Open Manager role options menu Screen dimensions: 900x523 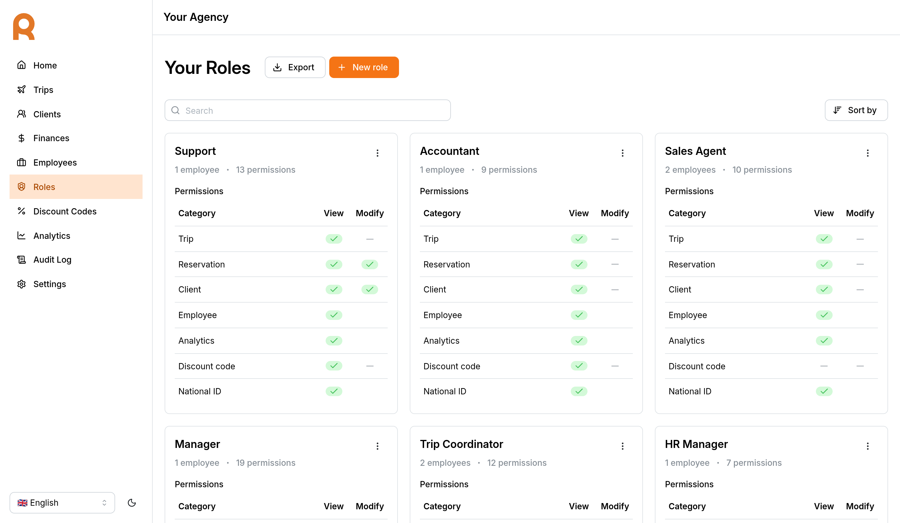(377, 446)
